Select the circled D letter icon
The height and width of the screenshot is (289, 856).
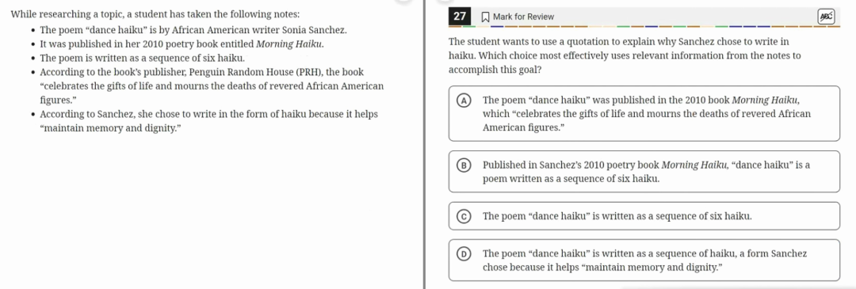[464, 253]
